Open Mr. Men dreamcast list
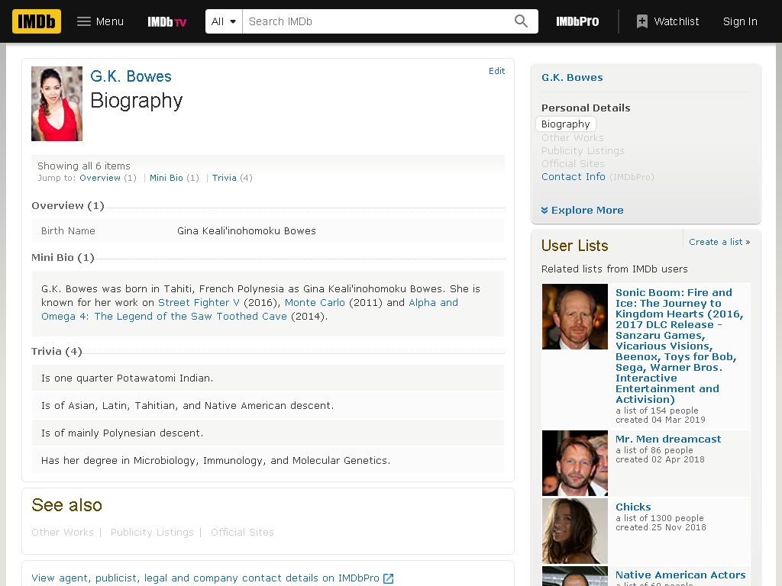This screenshot has height=586, width=782. point(667,439)
